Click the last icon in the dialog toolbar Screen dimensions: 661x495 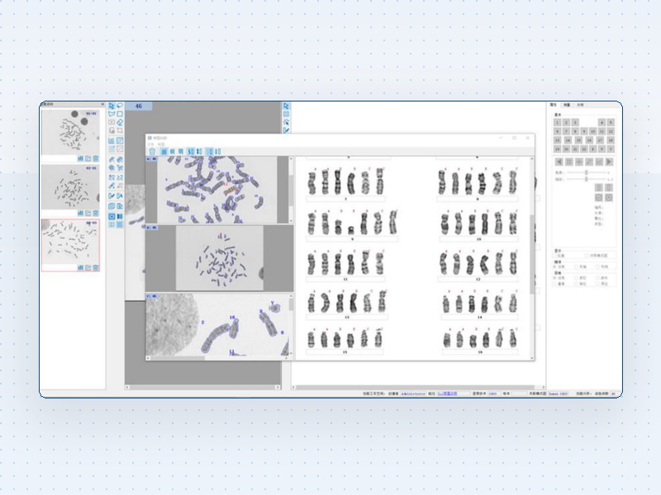pyautogui.click(x=218, y=151)
